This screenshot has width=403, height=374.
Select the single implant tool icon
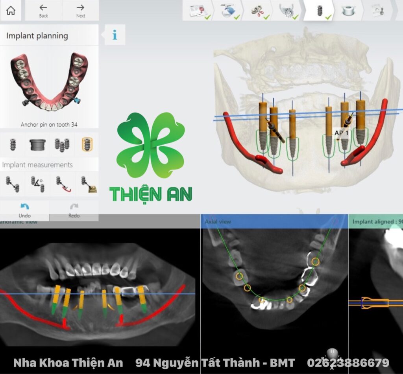coord(12,144)
